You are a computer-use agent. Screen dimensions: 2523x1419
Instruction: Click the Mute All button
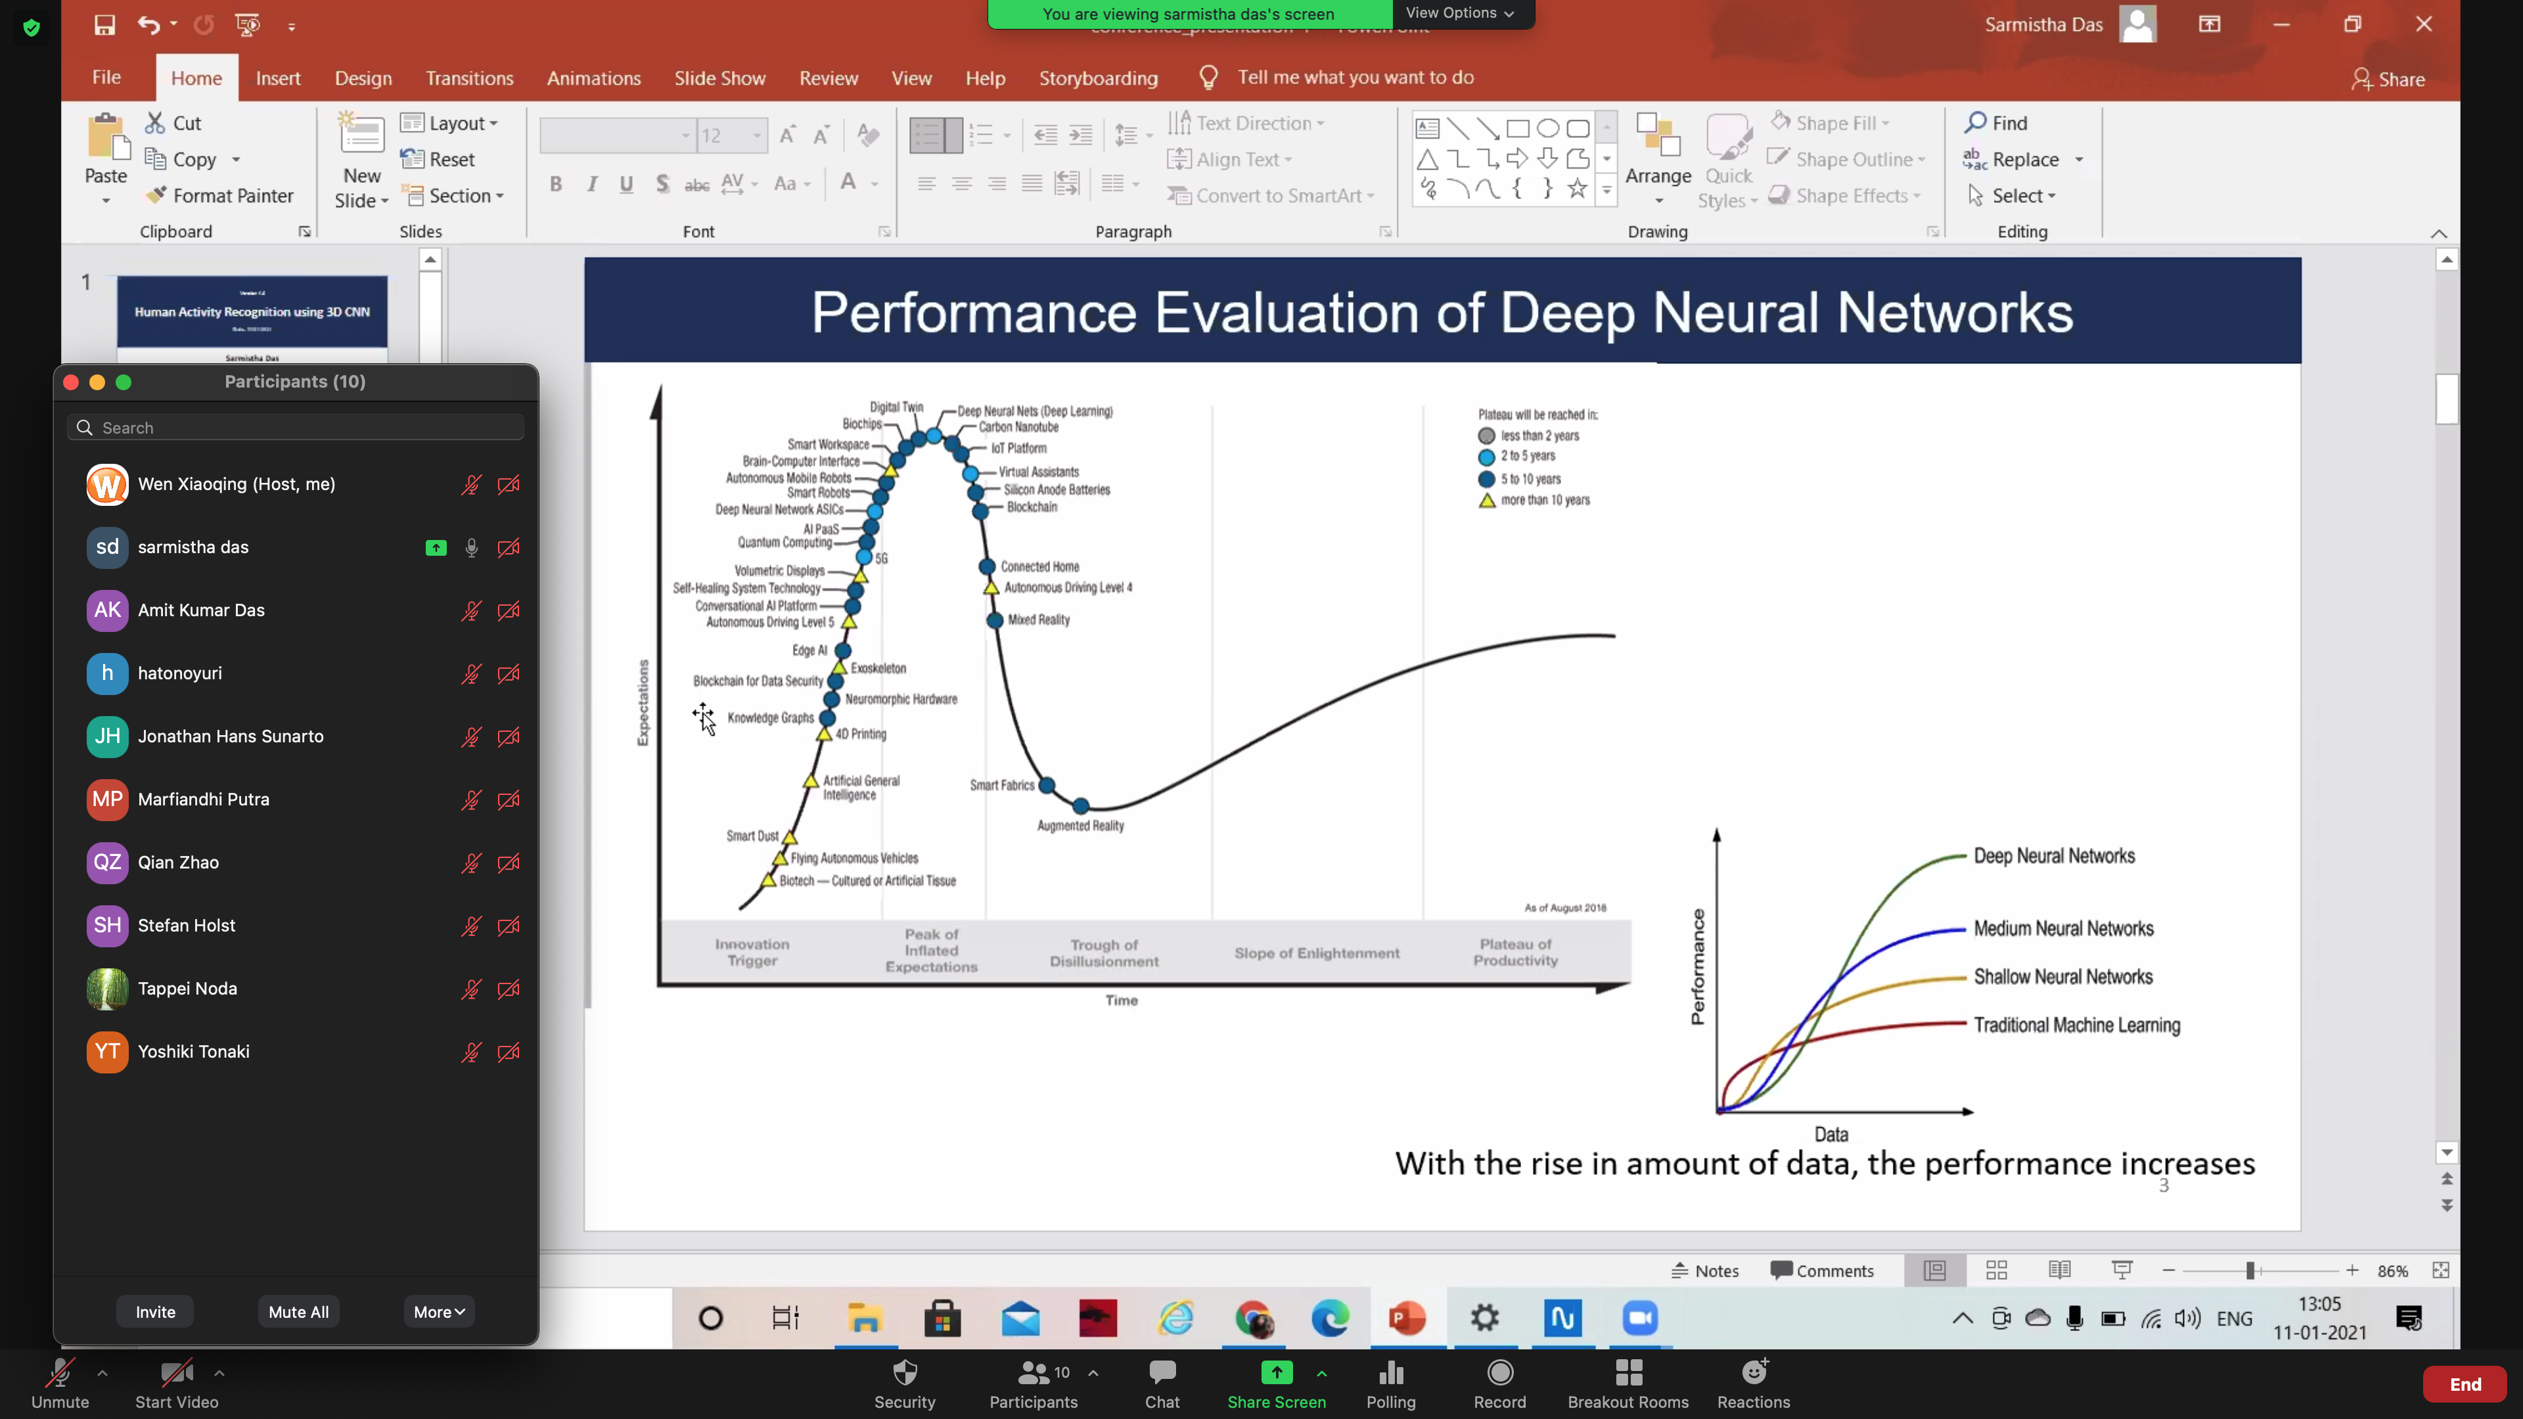[x=299, y=1311]
